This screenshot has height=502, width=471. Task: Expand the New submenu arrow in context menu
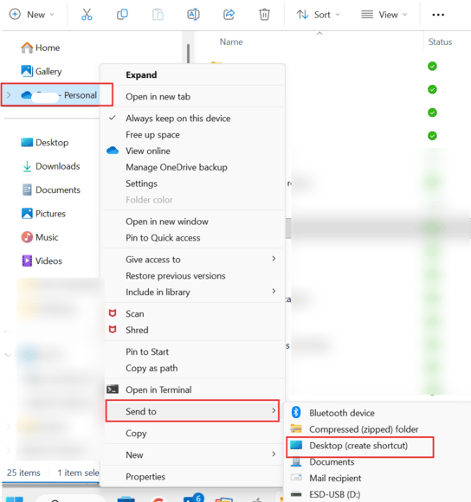(274, 454)
